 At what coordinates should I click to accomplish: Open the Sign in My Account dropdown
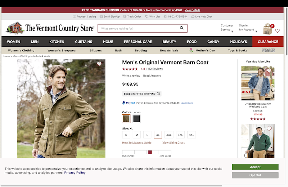click(248, 28)
